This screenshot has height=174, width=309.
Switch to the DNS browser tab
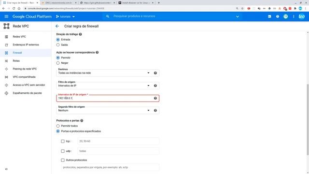pyautogui.click(x=59, y=3)
